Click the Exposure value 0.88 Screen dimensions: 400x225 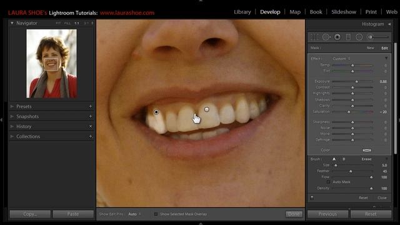pyautogui.click(x=383, y=82)
